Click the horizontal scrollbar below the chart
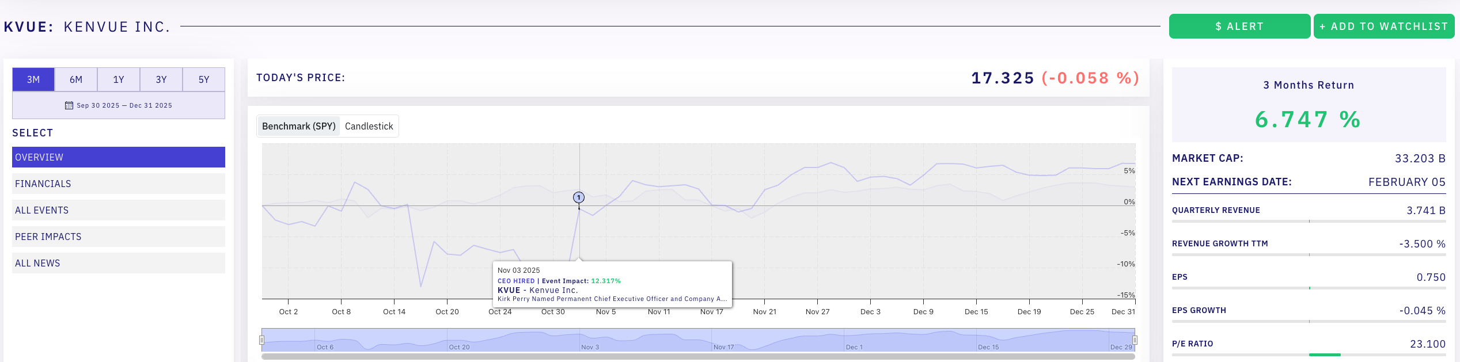Image resolution: width=1460 pixels, height=362 pixels. 698,357
